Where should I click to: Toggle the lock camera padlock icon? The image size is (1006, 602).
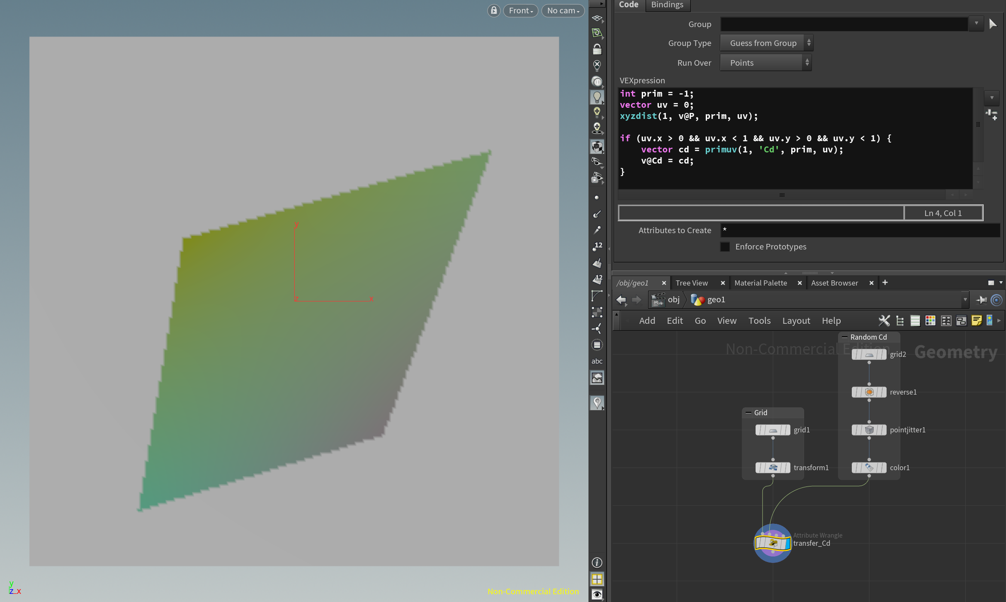point(597,49)
